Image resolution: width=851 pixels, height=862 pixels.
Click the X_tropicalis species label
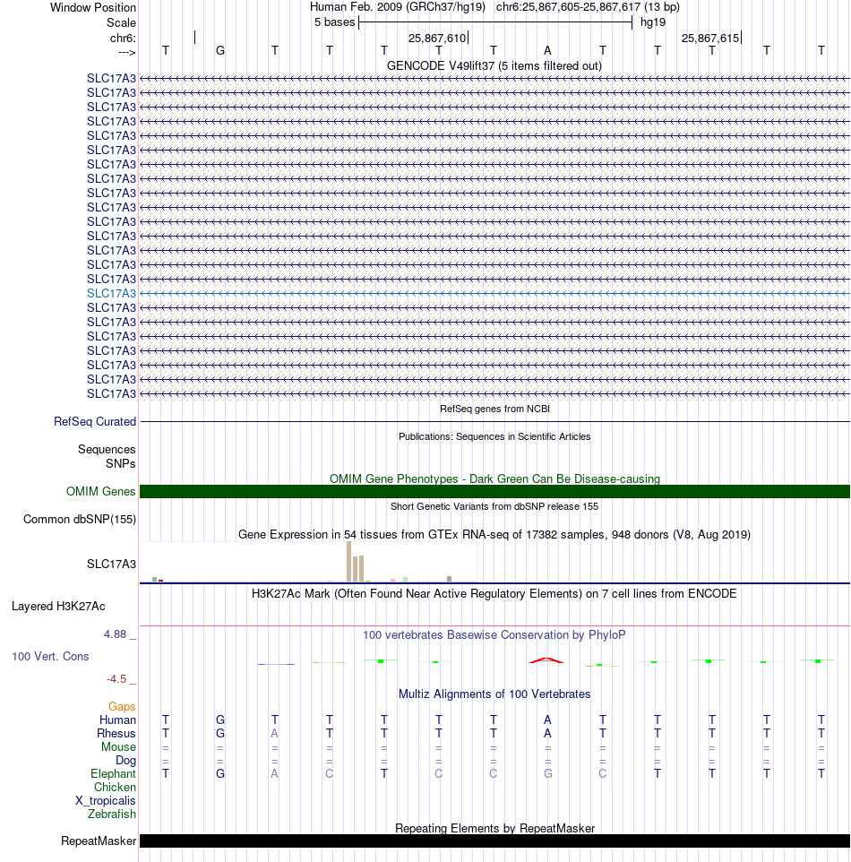106,801
